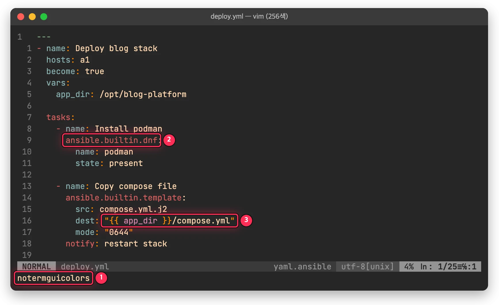This screenshot has width=499, height=305.
Task: Place cursor on '---' document start
Action: (44, 37)
